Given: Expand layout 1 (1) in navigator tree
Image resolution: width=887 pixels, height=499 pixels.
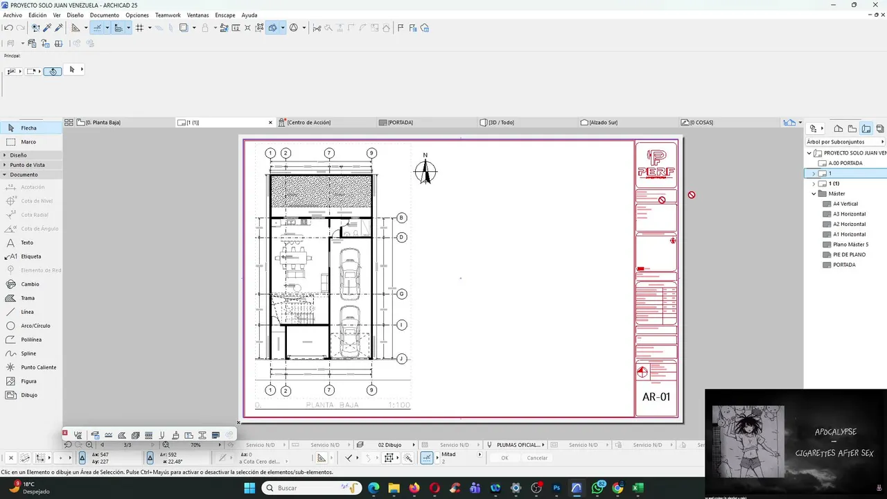Looking at the screenshot, I should 814,184.
